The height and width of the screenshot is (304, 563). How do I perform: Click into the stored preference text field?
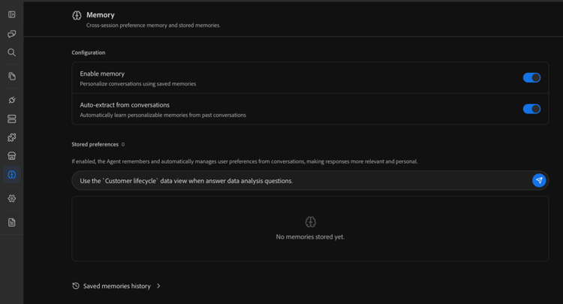tap(302, 181)
